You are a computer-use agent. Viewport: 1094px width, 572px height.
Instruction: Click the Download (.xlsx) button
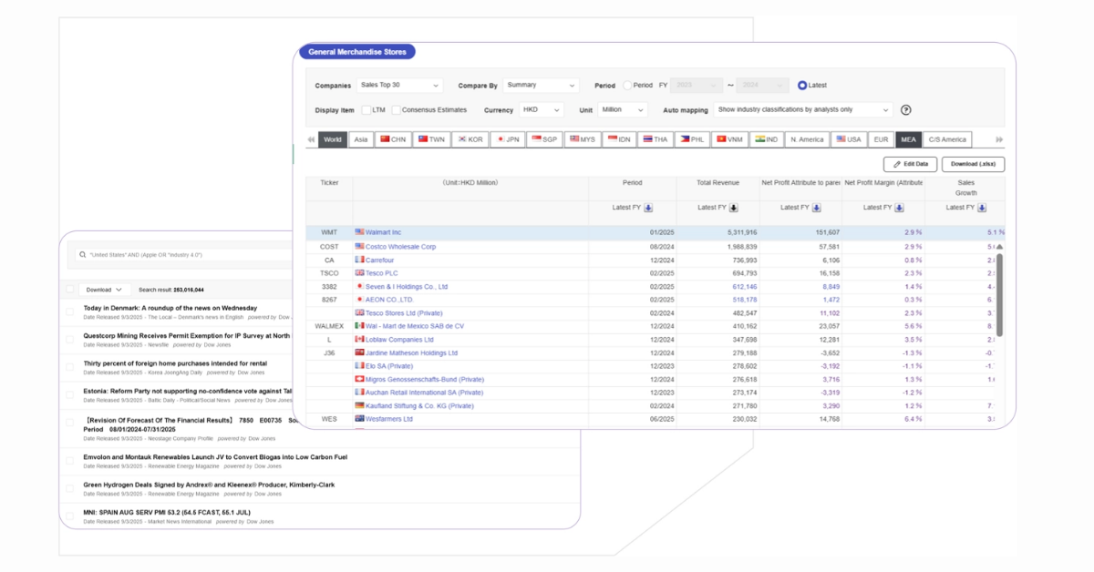coord(974,164)
